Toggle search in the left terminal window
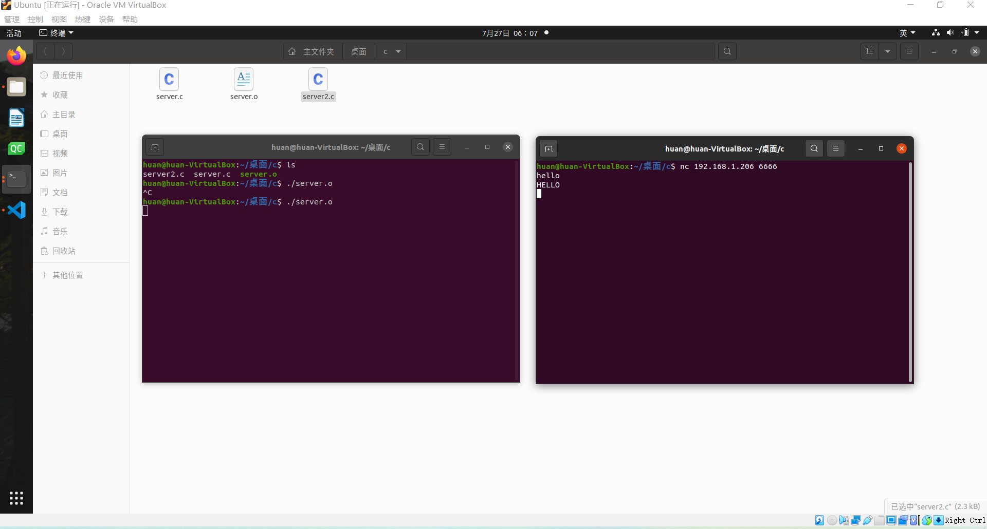Screen dimensions: 987x529 pos(420,147)
